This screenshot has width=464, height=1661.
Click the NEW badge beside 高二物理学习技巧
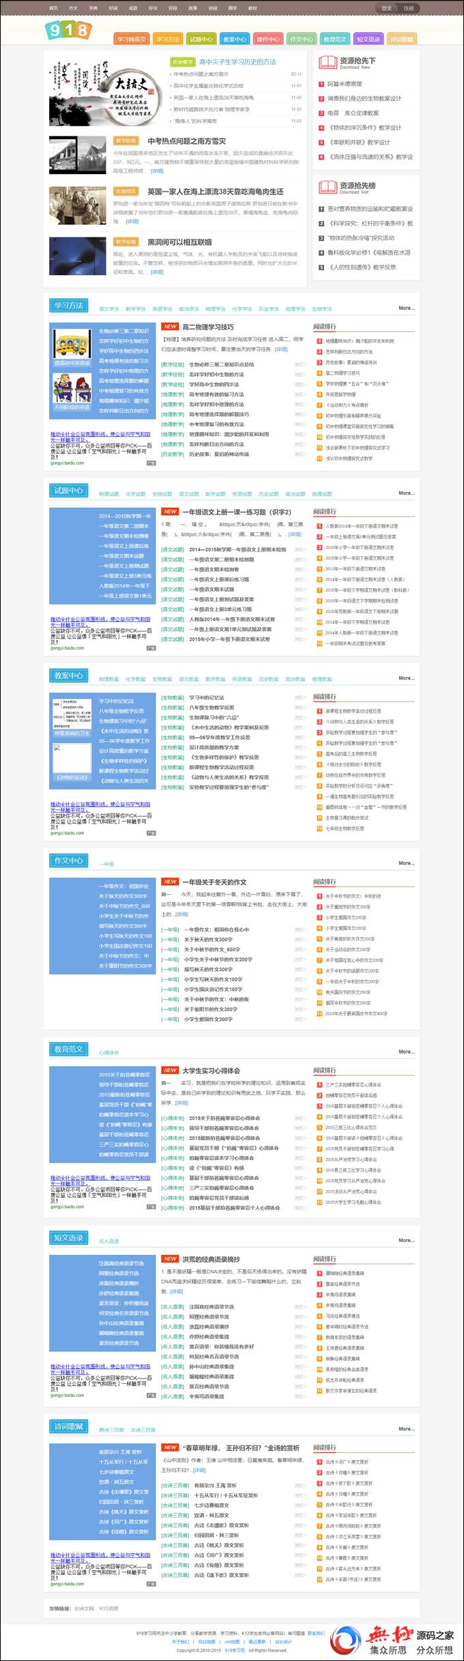[x=170, y=326]
